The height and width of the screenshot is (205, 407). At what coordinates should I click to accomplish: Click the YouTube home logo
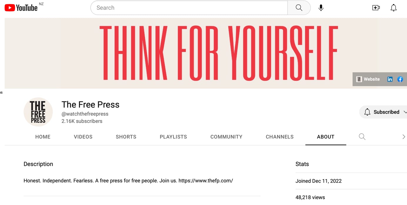pyautogui.click(x=21, y=8)
